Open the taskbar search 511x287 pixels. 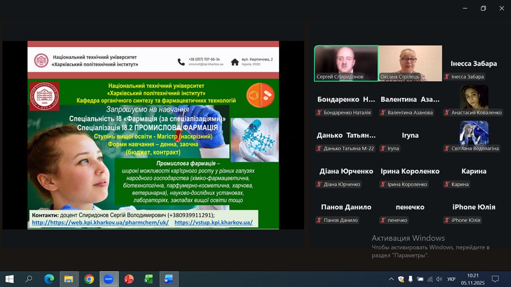pyautogui.click(x=29, y=279)
